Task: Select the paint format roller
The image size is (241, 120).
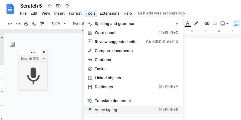Action: 42,23
